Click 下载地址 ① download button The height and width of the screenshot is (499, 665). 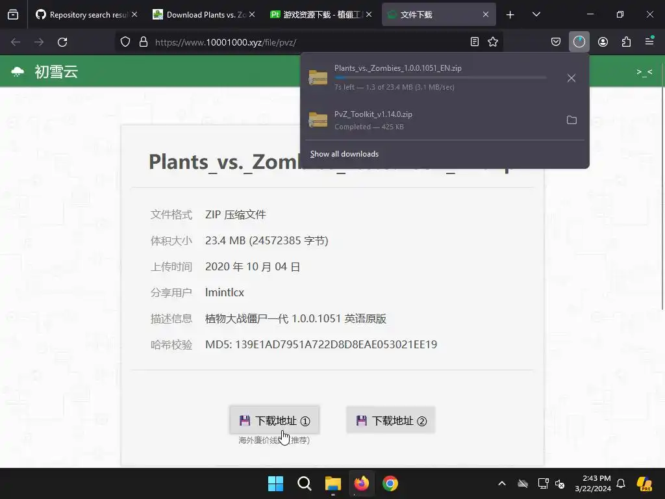coord(275,420)
